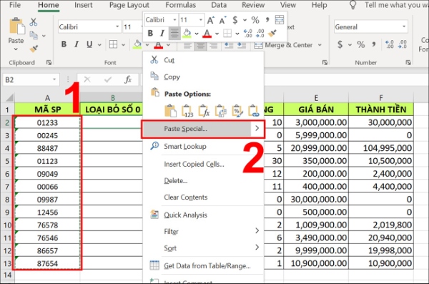
Task: Choose the Paste Formulas (fx) option icon
Action: pos(204,111)
